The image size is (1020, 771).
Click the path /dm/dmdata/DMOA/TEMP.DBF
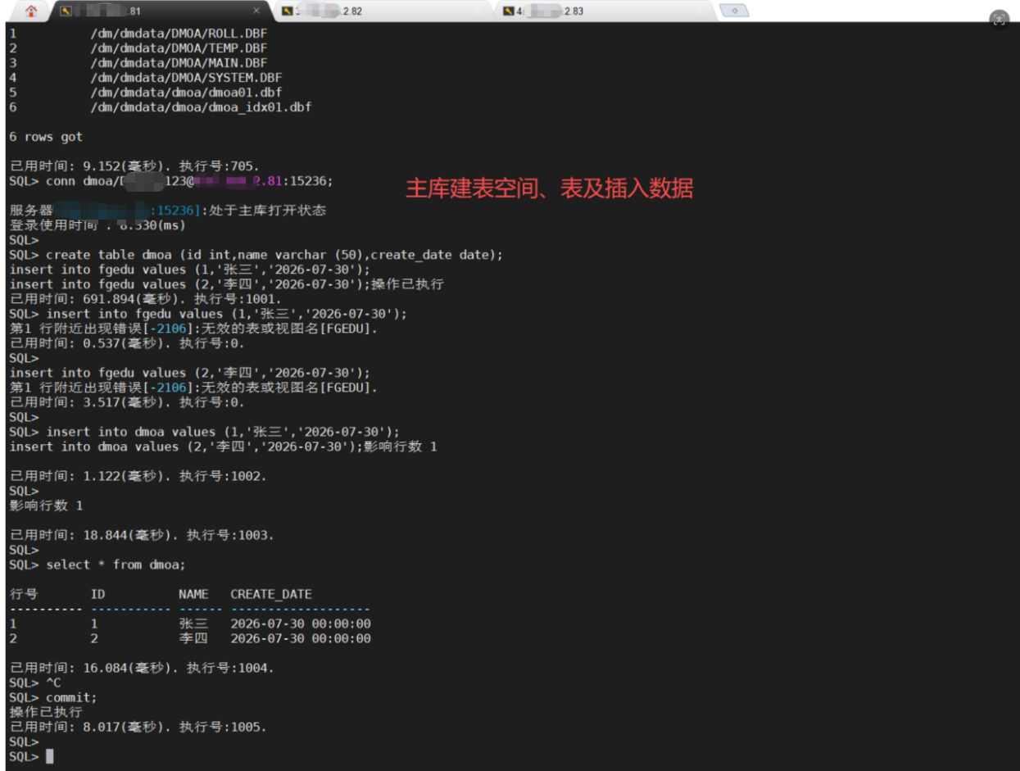[x=179, y=48]
